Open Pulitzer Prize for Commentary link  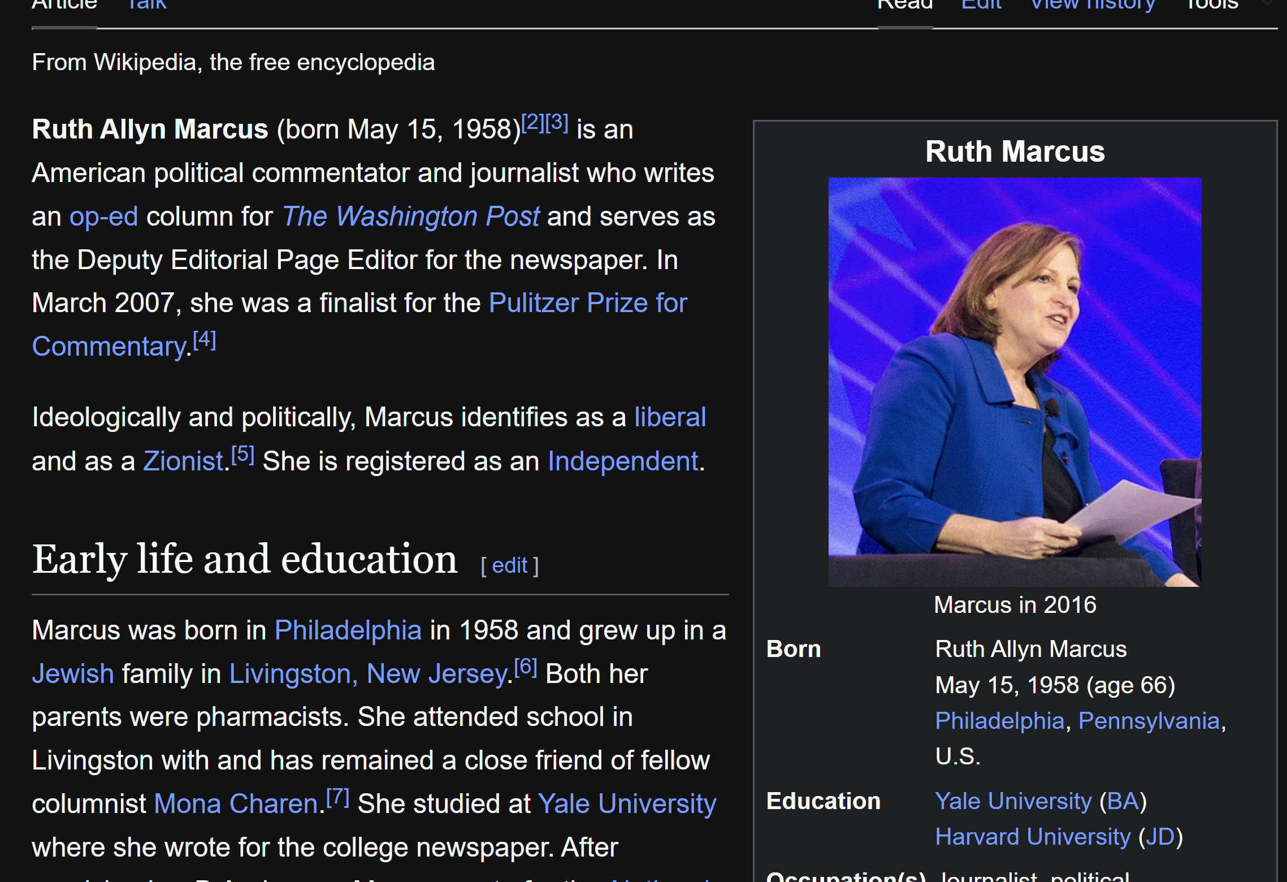(x=588, y=303)
